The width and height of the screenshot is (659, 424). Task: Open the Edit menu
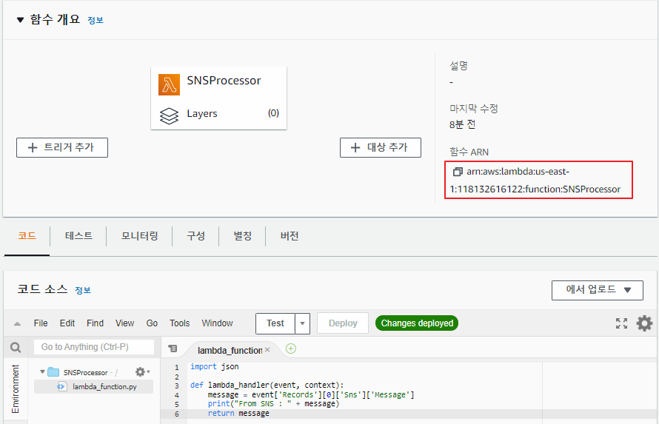tap(67, 323)
